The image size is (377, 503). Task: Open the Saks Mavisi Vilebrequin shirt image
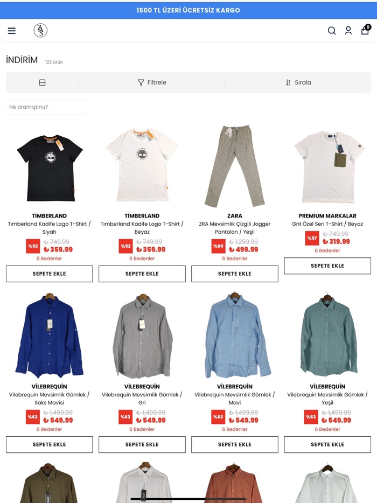click(x=50, y=335)
